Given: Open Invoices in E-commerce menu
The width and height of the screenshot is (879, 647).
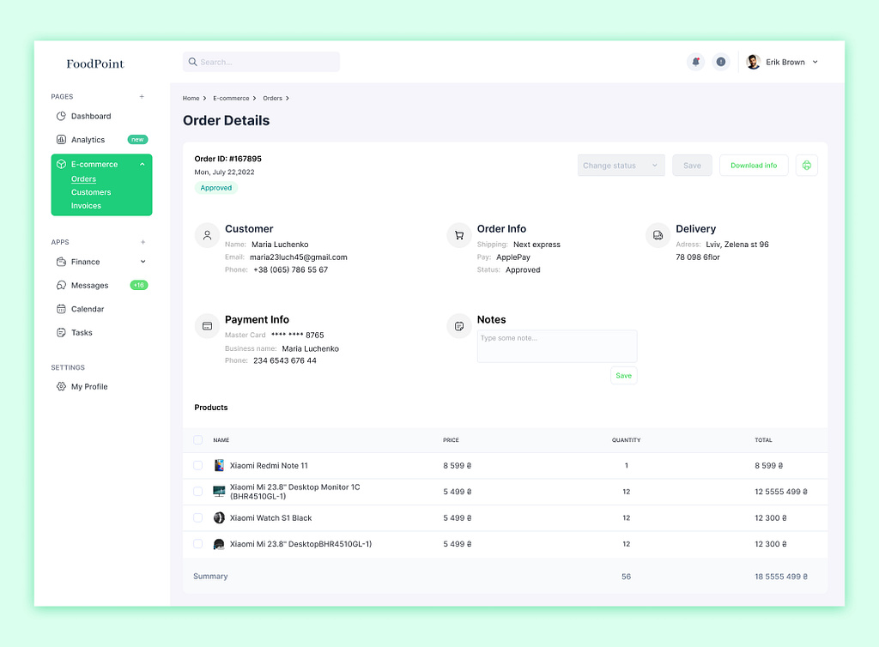Looking at the screenshot, I should [x=86, y=206].
